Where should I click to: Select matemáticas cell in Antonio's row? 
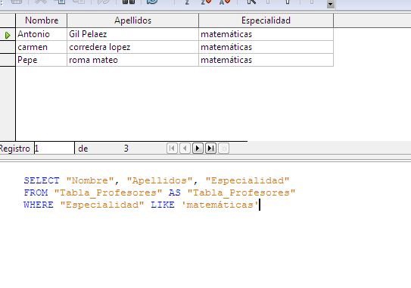(x=266, y=34)
